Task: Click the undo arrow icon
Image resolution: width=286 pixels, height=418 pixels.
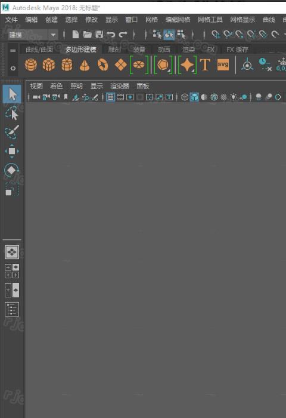Action: (x=111, y=35)
